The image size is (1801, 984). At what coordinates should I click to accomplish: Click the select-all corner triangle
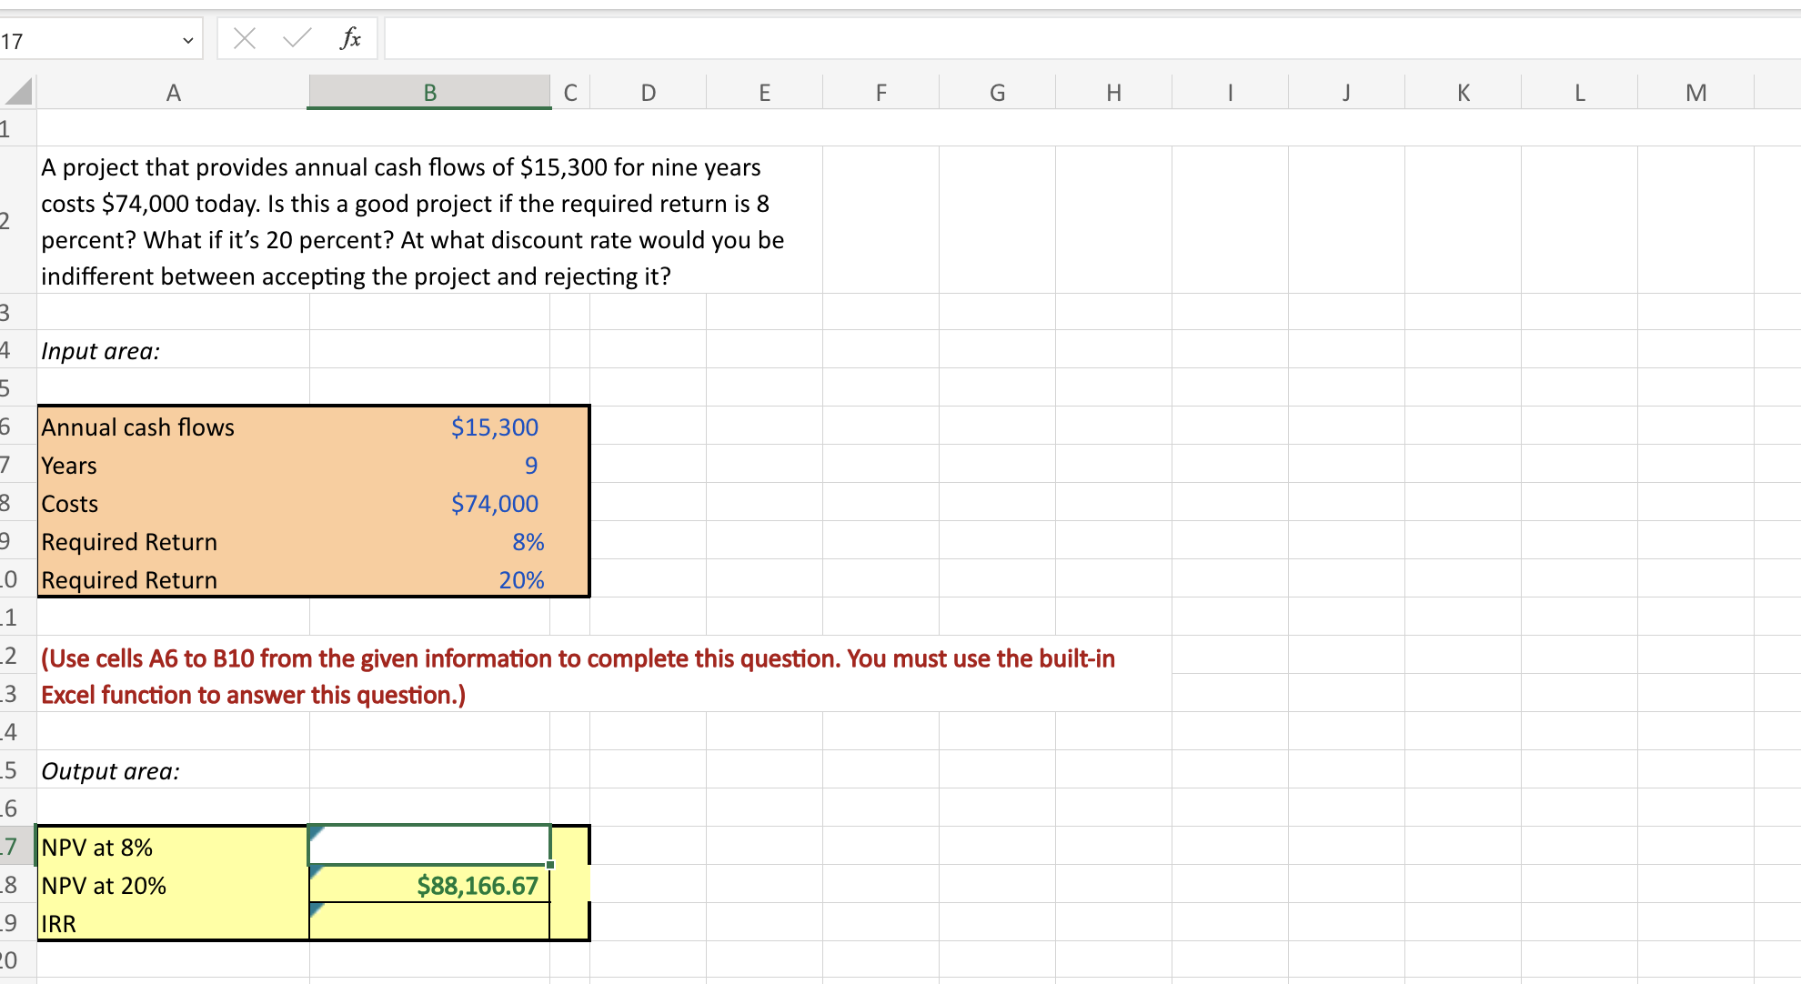pos(19,92)
